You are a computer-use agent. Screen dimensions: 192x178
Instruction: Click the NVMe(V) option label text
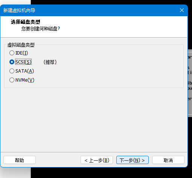25,80
